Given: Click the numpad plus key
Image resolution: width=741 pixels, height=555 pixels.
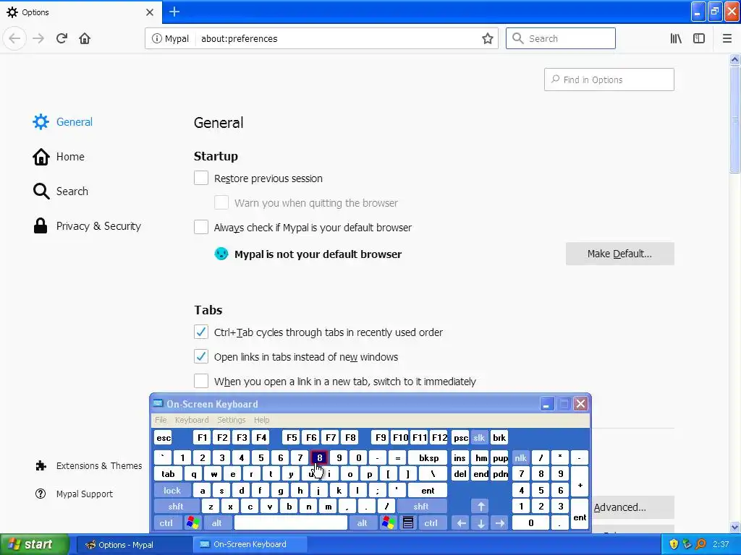Looking at the screenshot, I should click(580, 482).
